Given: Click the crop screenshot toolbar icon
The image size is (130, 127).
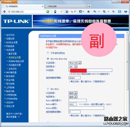Looking at the screenshot, I should coord(104,12).
